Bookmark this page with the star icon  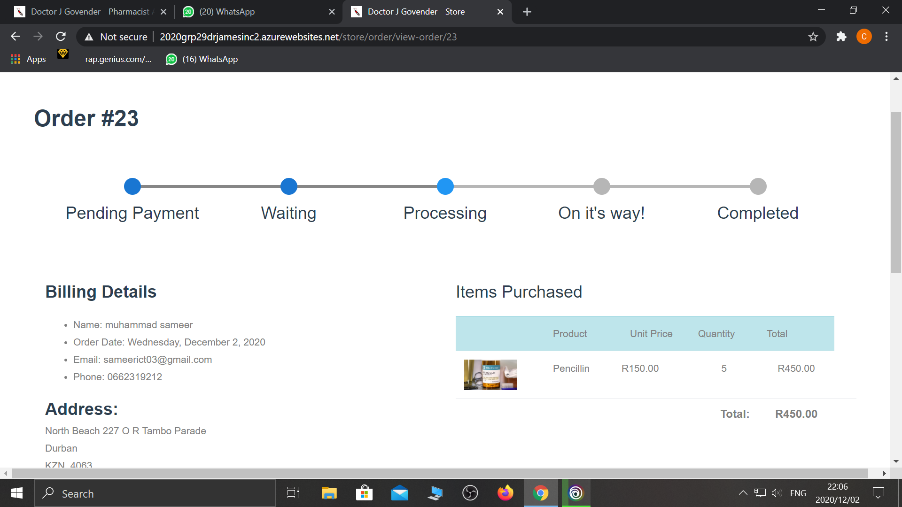813,37
